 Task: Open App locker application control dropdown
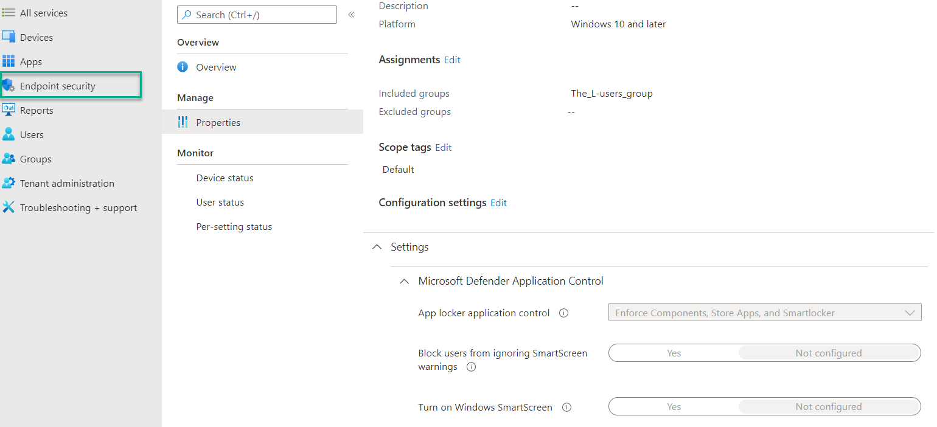765,313
